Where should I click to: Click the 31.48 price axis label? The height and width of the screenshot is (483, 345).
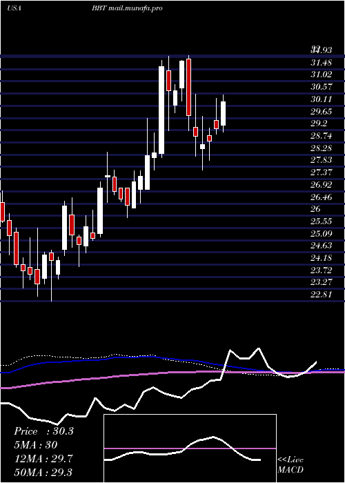321,63
